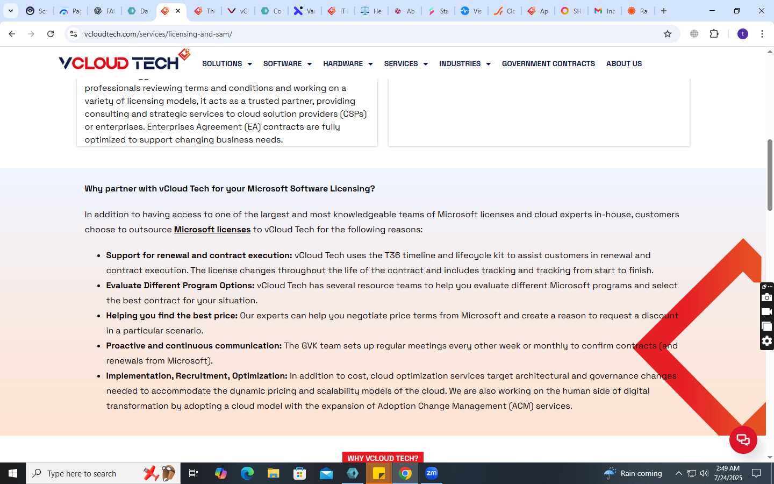The height and width of the screenshot is (484, 774).
Task: Switch to the 'He' browser tab
Action: pyautogui.click(x=371, y=11)
